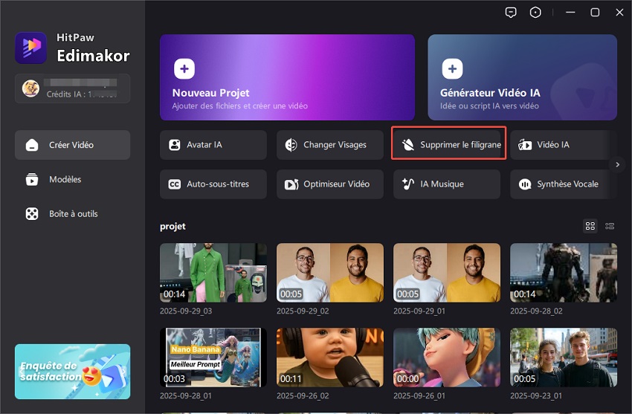Open the IA Musique tool
Screen dimensions: 632x414
[446, 184]
